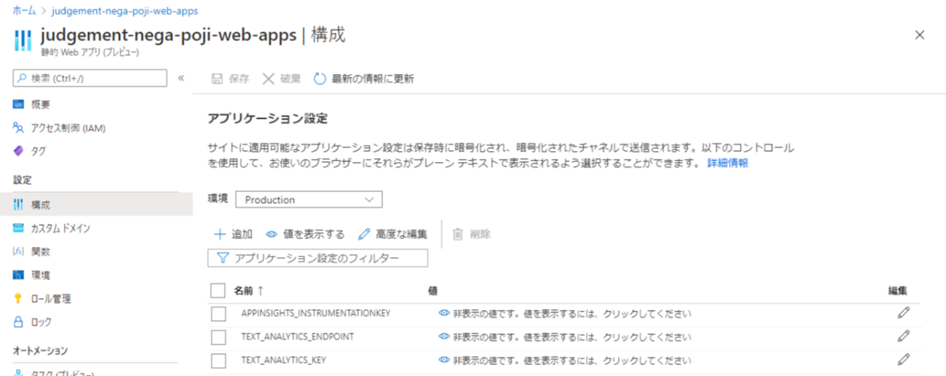Edit APPINSIGHTS_INSTRUMENTATIONKEY with pencil icon
This screenshot has height=376, width=946.
(x=903, y=313)
